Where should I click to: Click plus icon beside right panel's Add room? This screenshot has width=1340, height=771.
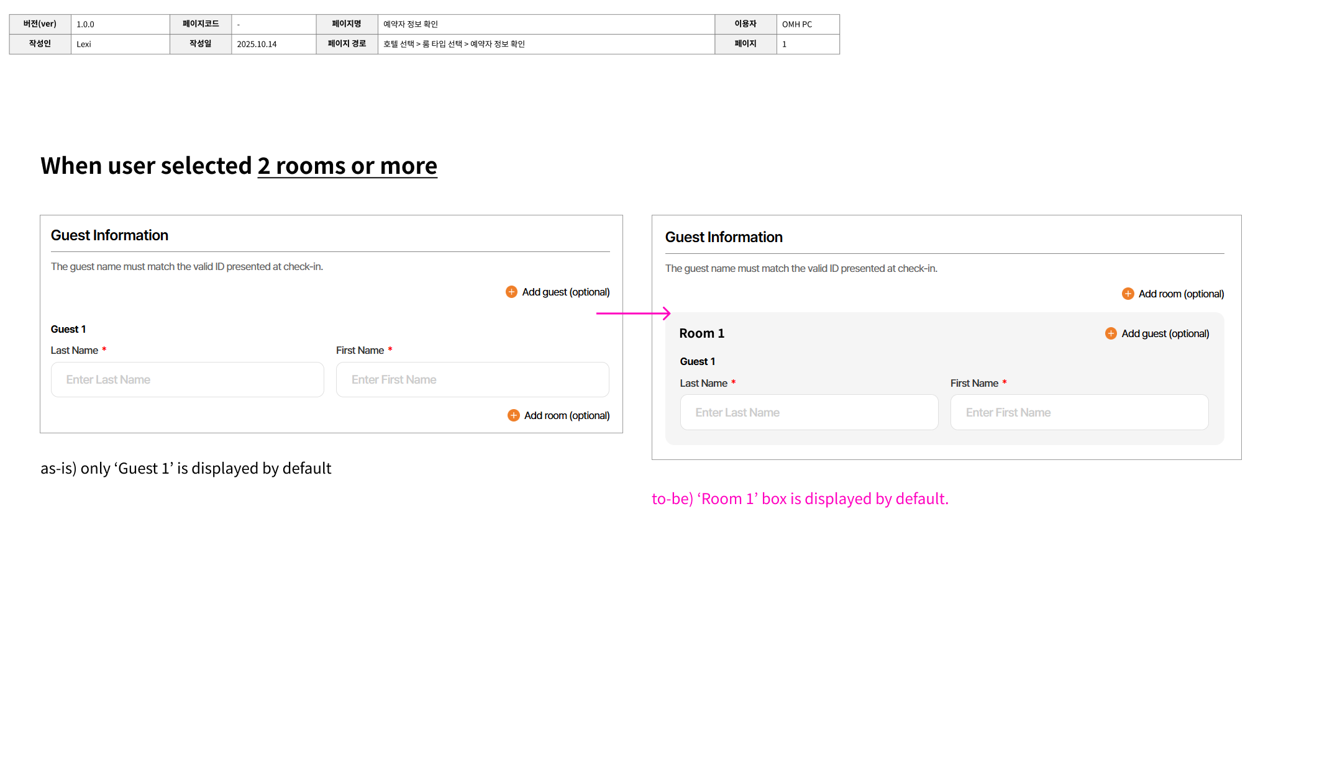1128,294
